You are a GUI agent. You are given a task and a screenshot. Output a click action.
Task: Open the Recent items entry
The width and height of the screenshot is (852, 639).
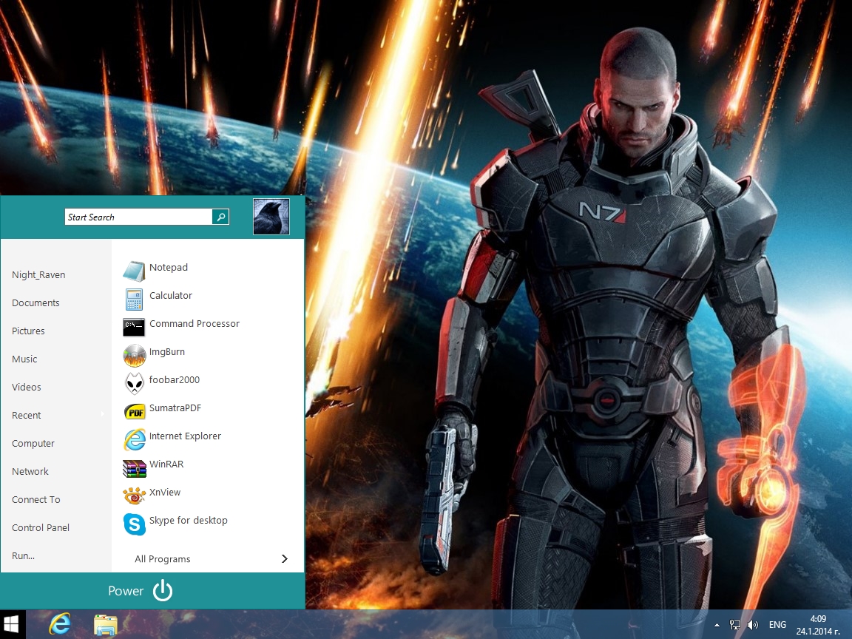[x=27, y=415]
